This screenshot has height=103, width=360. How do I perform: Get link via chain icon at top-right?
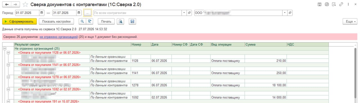coord(341,4)
